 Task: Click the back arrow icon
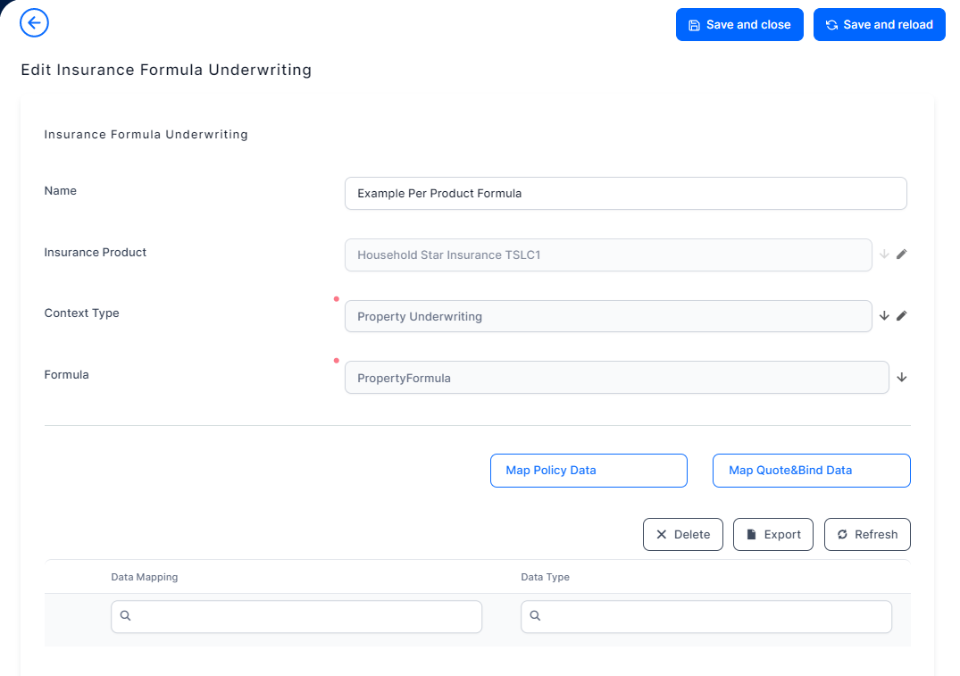pyautogui.click(x=34, y=23)
